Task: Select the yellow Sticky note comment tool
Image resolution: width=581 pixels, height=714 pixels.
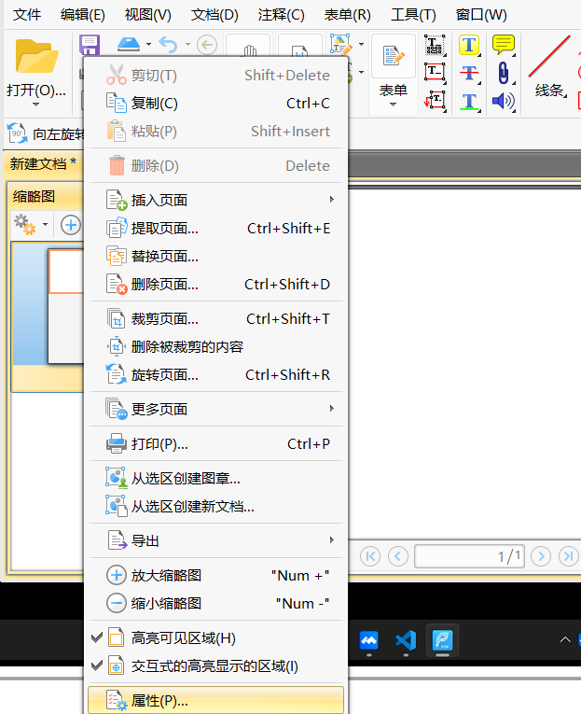Action: (504, 45)
